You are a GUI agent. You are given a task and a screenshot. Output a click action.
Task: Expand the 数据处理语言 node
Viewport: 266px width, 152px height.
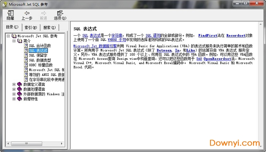(x=14, y=89)
